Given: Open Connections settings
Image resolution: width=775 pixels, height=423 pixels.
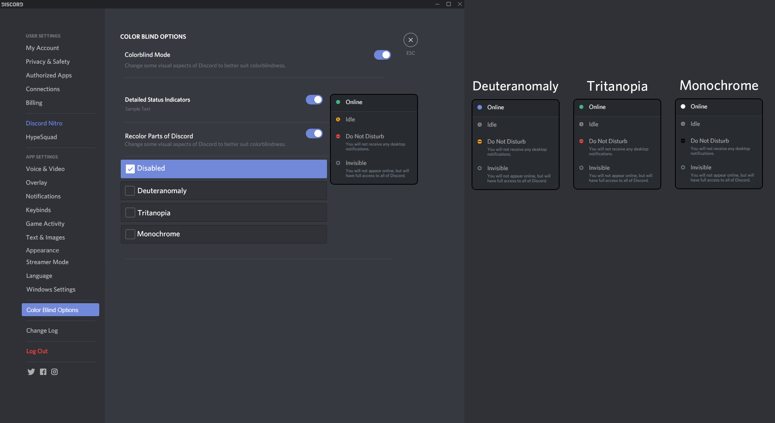Looking at the screenshot, I should (x=43, y=89).
